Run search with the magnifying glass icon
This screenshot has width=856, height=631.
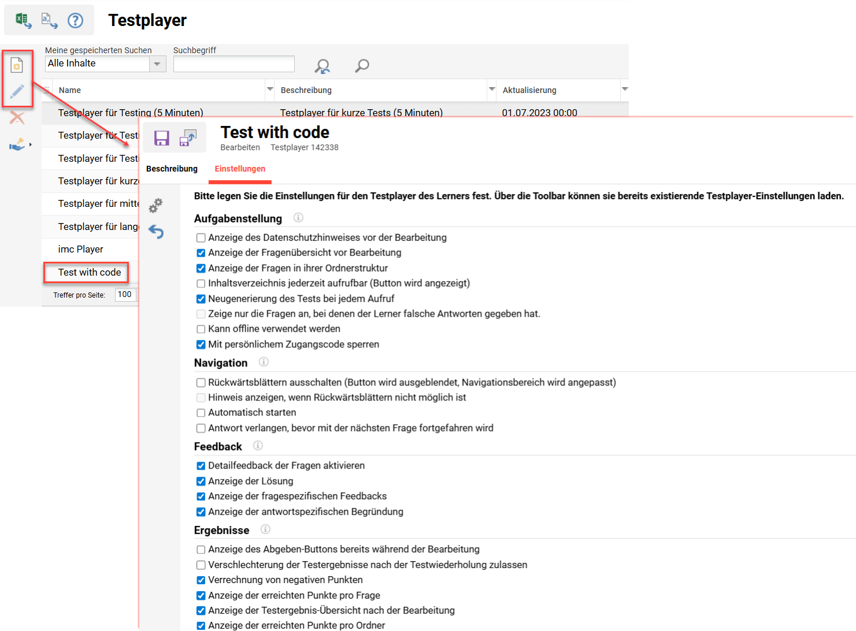362,66
